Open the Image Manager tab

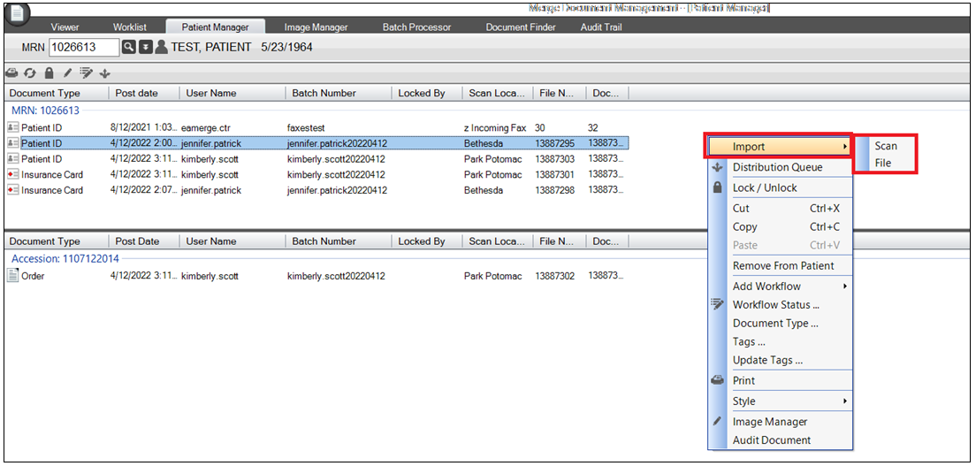point(316,27)
